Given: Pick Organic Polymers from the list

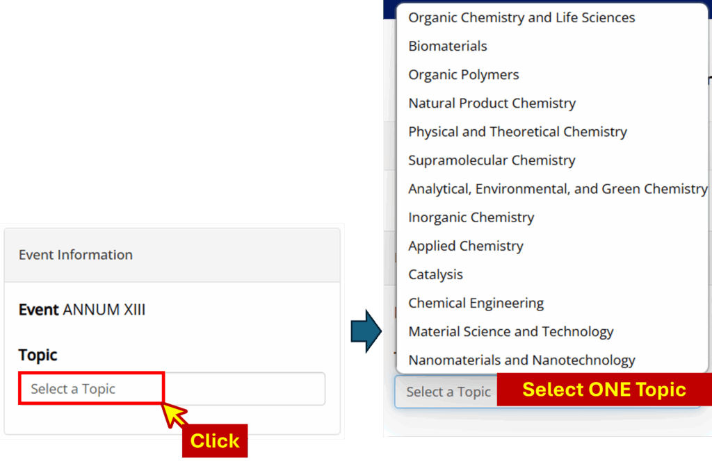Looking at the screenshot, I should (464, 75).
